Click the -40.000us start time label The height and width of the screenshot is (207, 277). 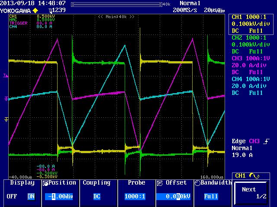[20, 177]
